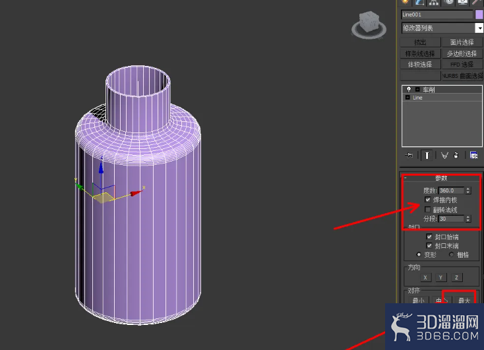Uncheck the 封口末端 checkbox

pos(429,246)
